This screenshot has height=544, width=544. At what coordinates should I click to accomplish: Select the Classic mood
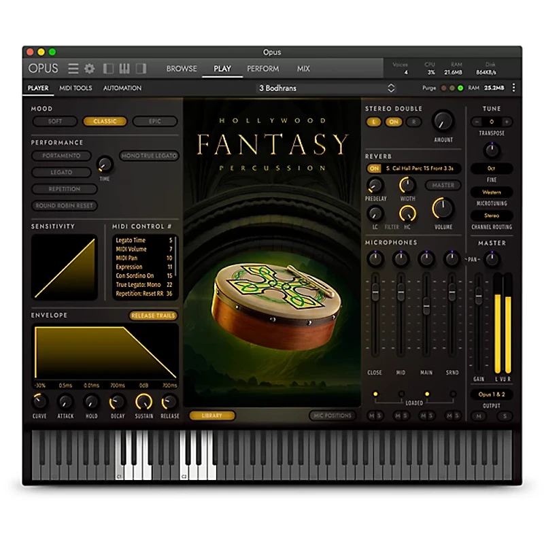pyautogui.click(x=105, y=121)
